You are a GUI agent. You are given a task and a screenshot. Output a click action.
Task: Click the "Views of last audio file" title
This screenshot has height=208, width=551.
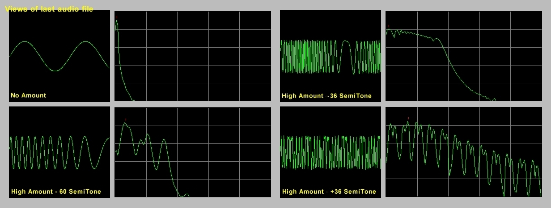(x=49, y=9)
